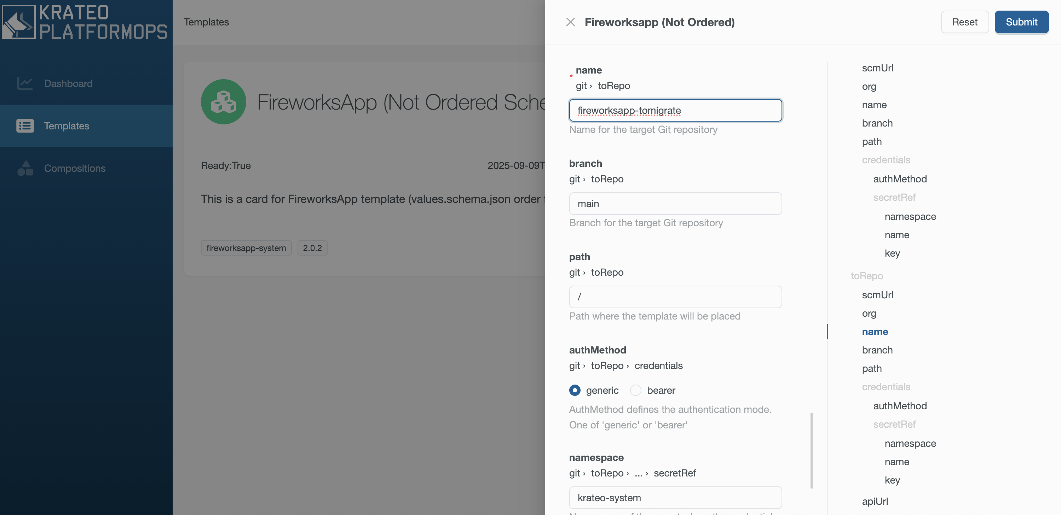Viewport: 1061px width, 515px height.
Task: Select the generic authMethod radio button
Action: (575, 390)
